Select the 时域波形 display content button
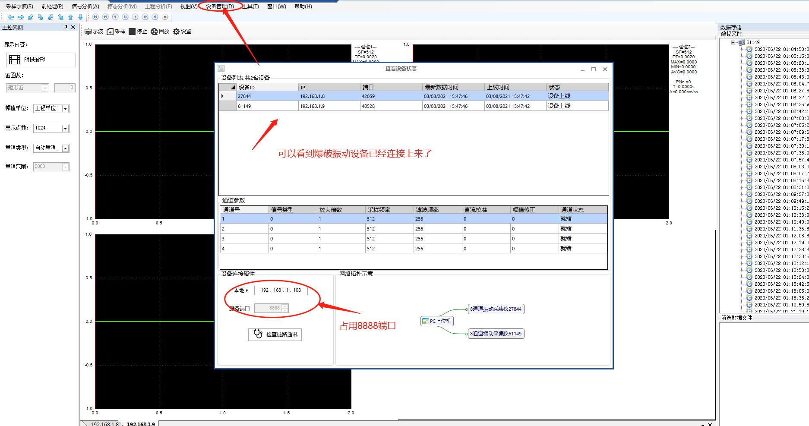This screenshot has height=426, width=809. coord(41,60)
